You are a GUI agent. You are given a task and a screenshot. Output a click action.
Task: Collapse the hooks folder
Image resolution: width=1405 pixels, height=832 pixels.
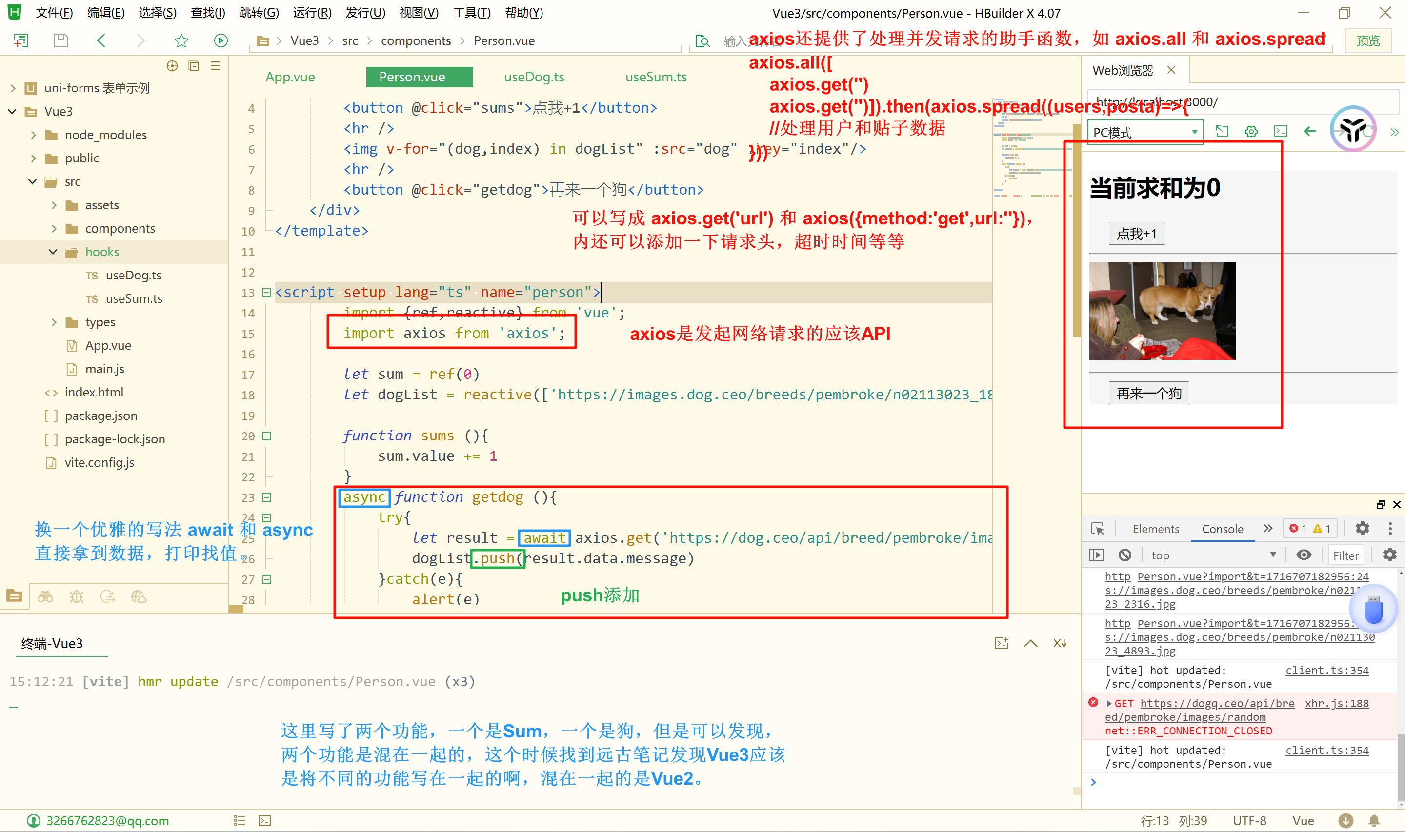pos(53,252)
